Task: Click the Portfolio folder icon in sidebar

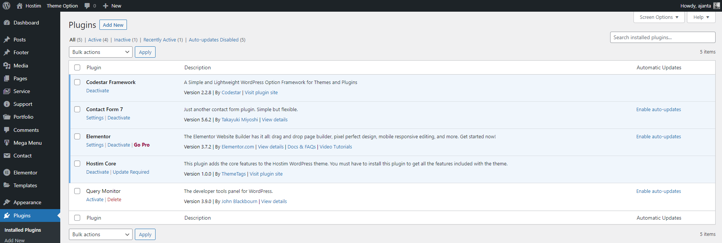Action: (x=7, y=117)
